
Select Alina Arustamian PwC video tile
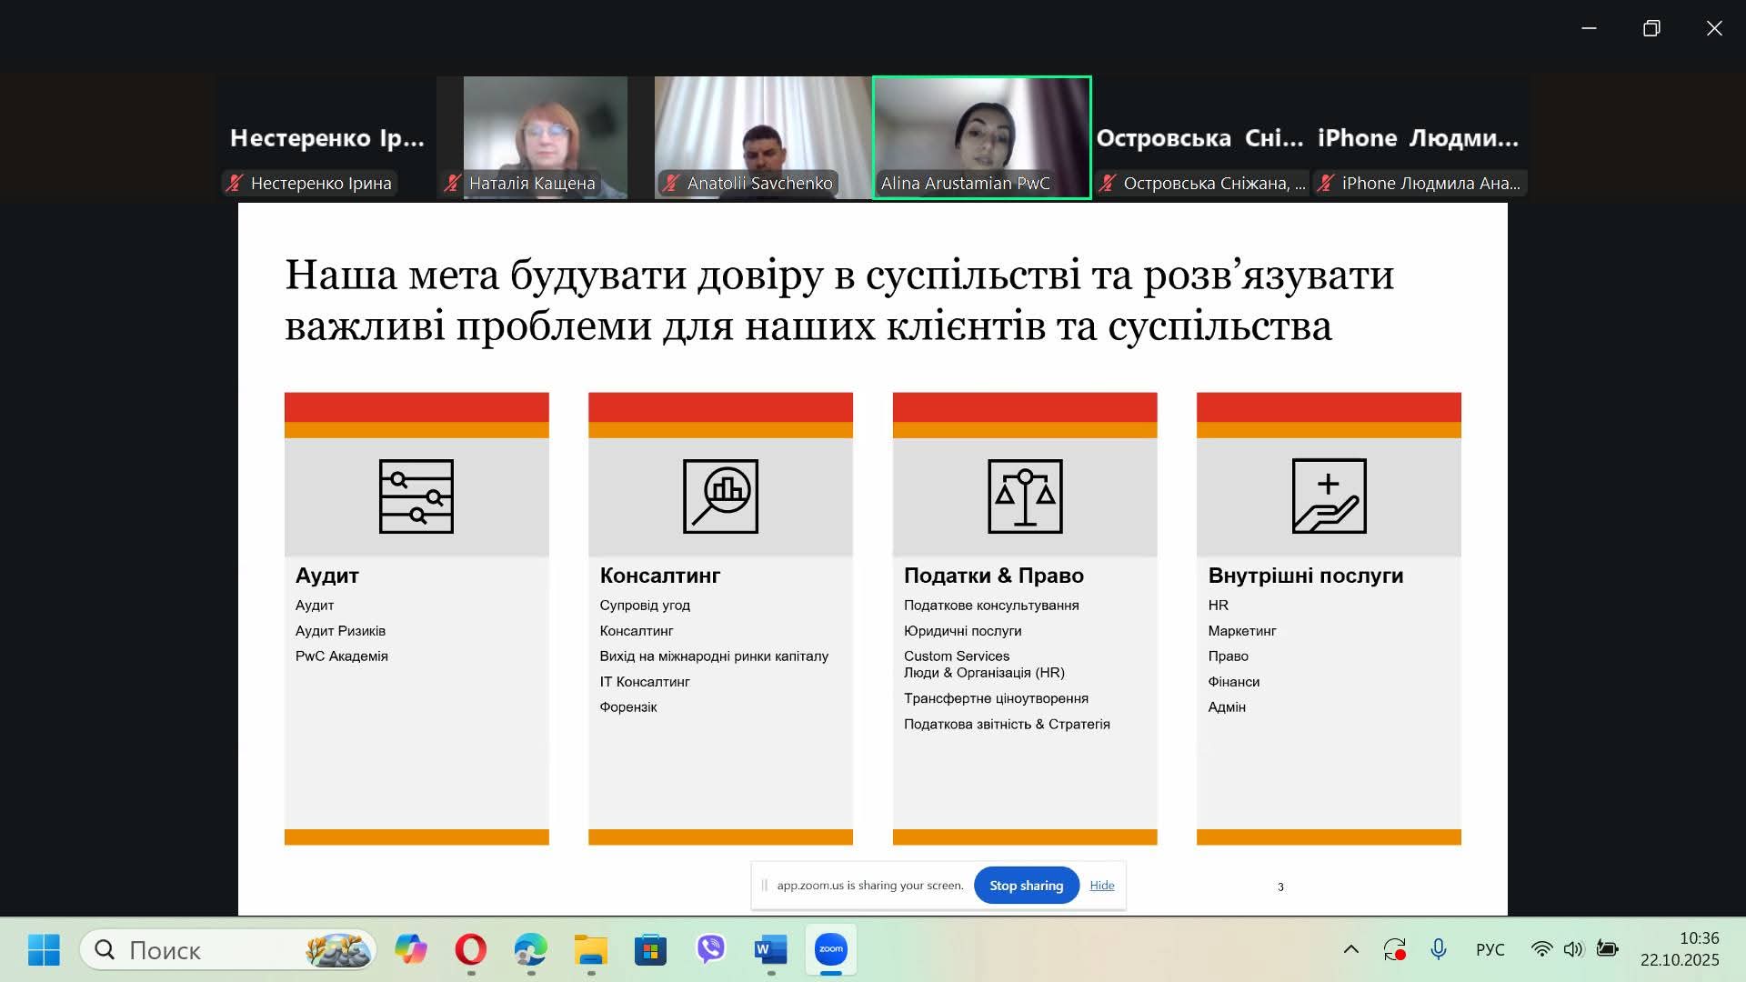(x=981, y=136)
